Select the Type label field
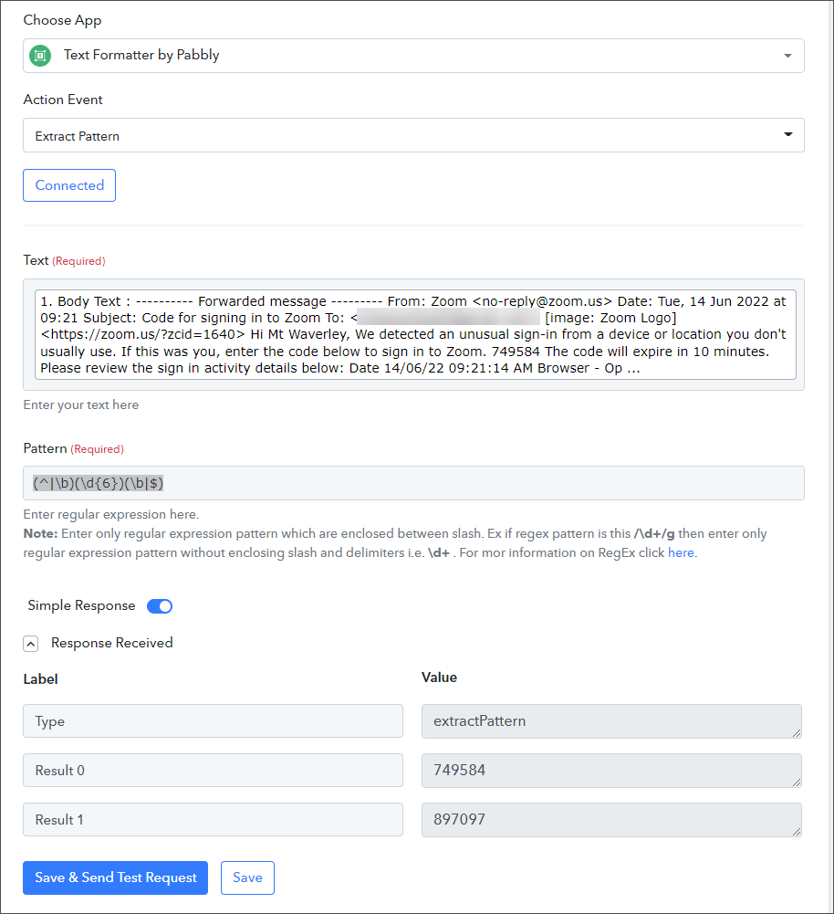Screen dimensions: 834x914 [214, 721]
